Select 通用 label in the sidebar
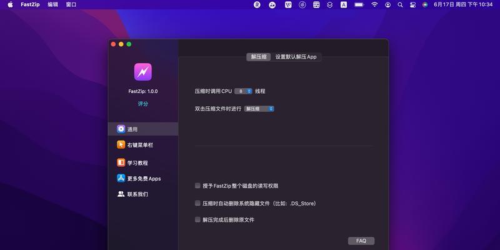The height and width of the screenshot is (250, 500). pos(132,129)
